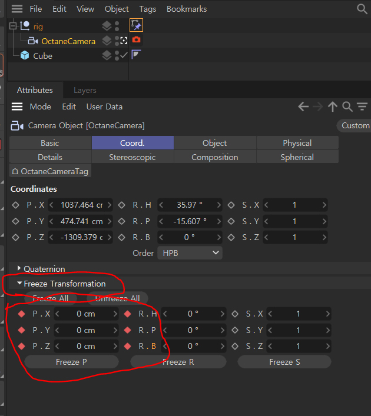Click the Freeze S button
371x416 pixels.
[x=284, y=362]
